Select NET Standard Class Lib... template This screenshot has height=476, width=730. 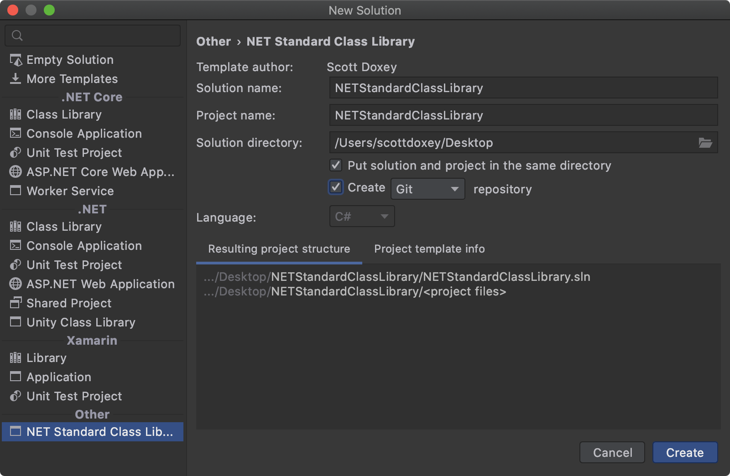93,432
